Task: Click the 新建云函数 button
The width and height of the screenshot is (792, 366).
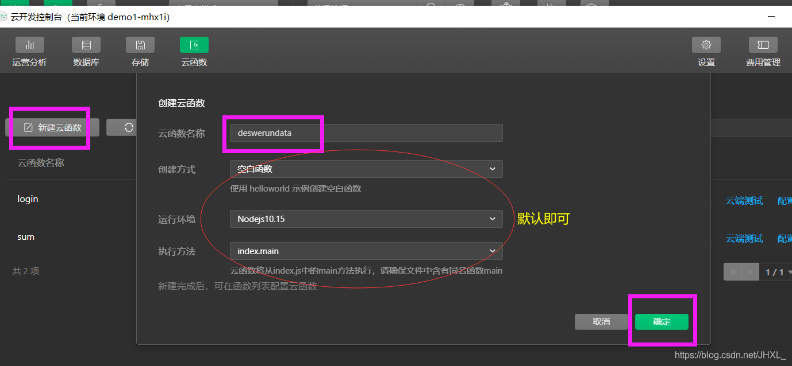Action: pyautogui.click(x=52, y=127)
